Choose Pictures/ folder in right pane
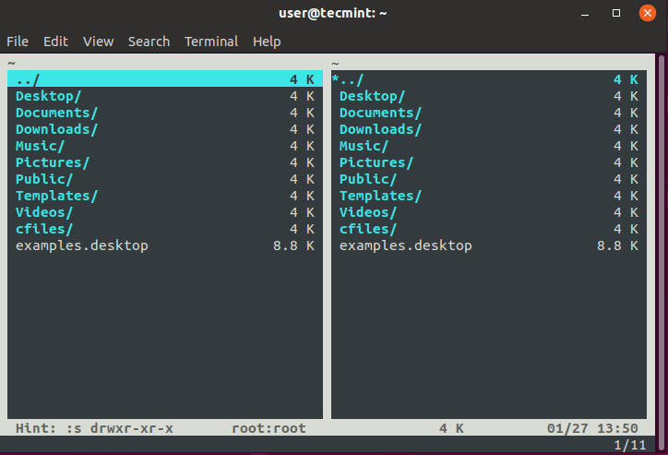The image size is (668, 455). click(376, 162)
